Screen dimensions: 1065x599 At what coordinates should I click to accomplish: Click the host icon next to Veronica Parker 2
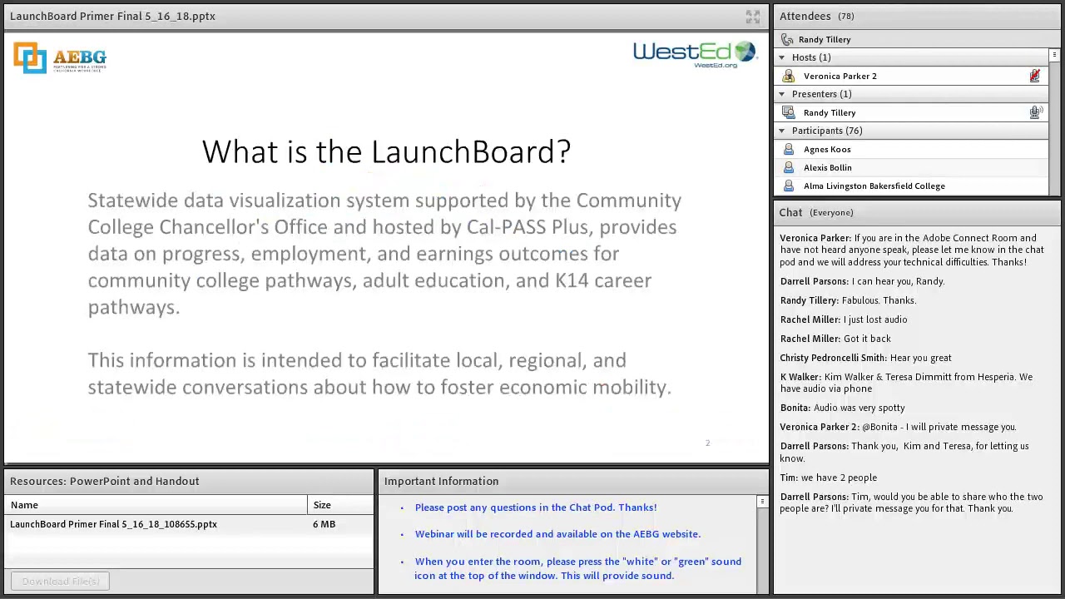[788, 76]
